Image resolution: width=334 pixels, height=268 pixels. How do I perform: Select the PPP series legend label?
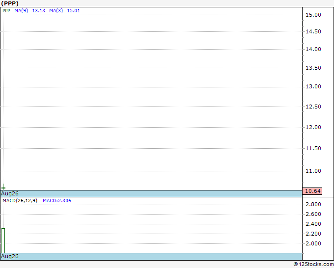(x=6, y=11)
